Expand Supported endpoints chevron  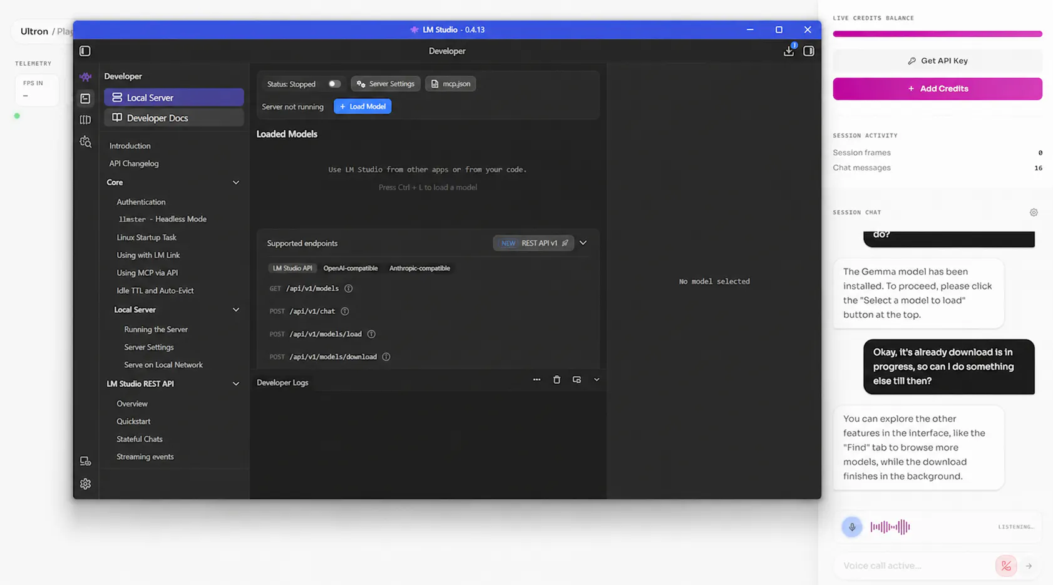(583, 243)
